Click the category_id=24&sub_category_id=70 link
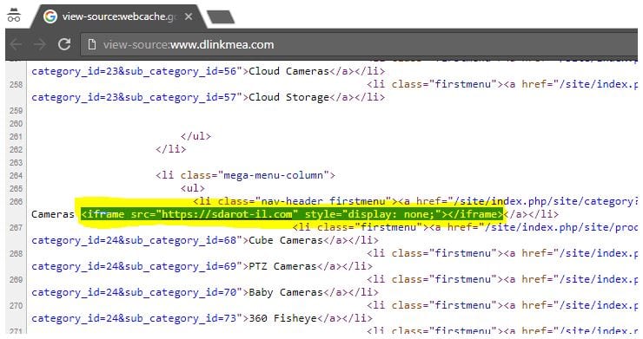643x339 pixels. click(134, 292)
